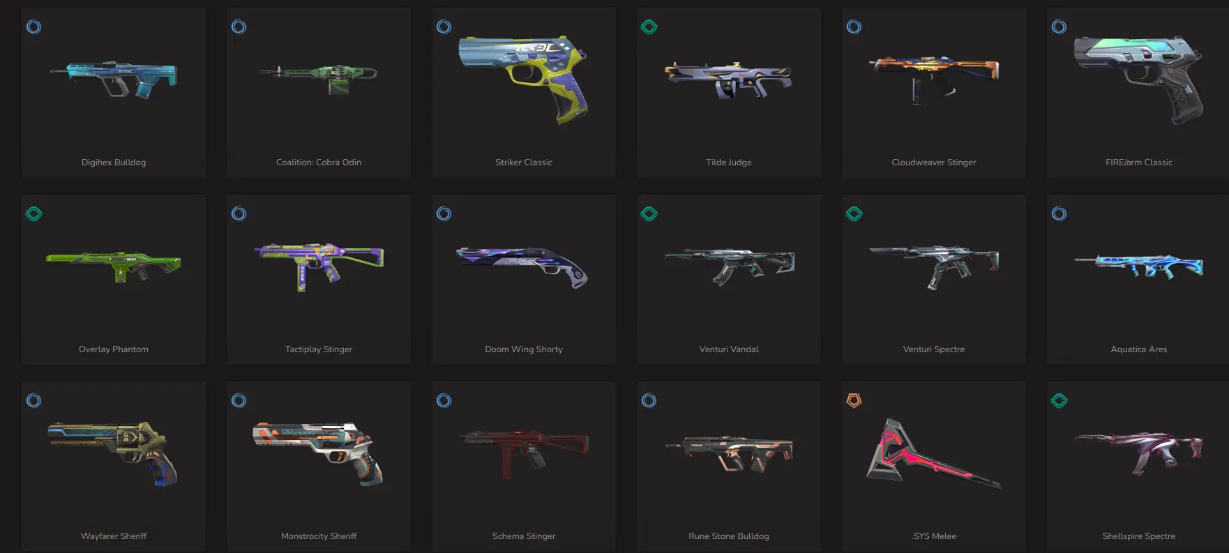This screenshot has width=1229, height=553.
Task: Click the Rune Stone Bulldog name label
Action: coord(729,536)
